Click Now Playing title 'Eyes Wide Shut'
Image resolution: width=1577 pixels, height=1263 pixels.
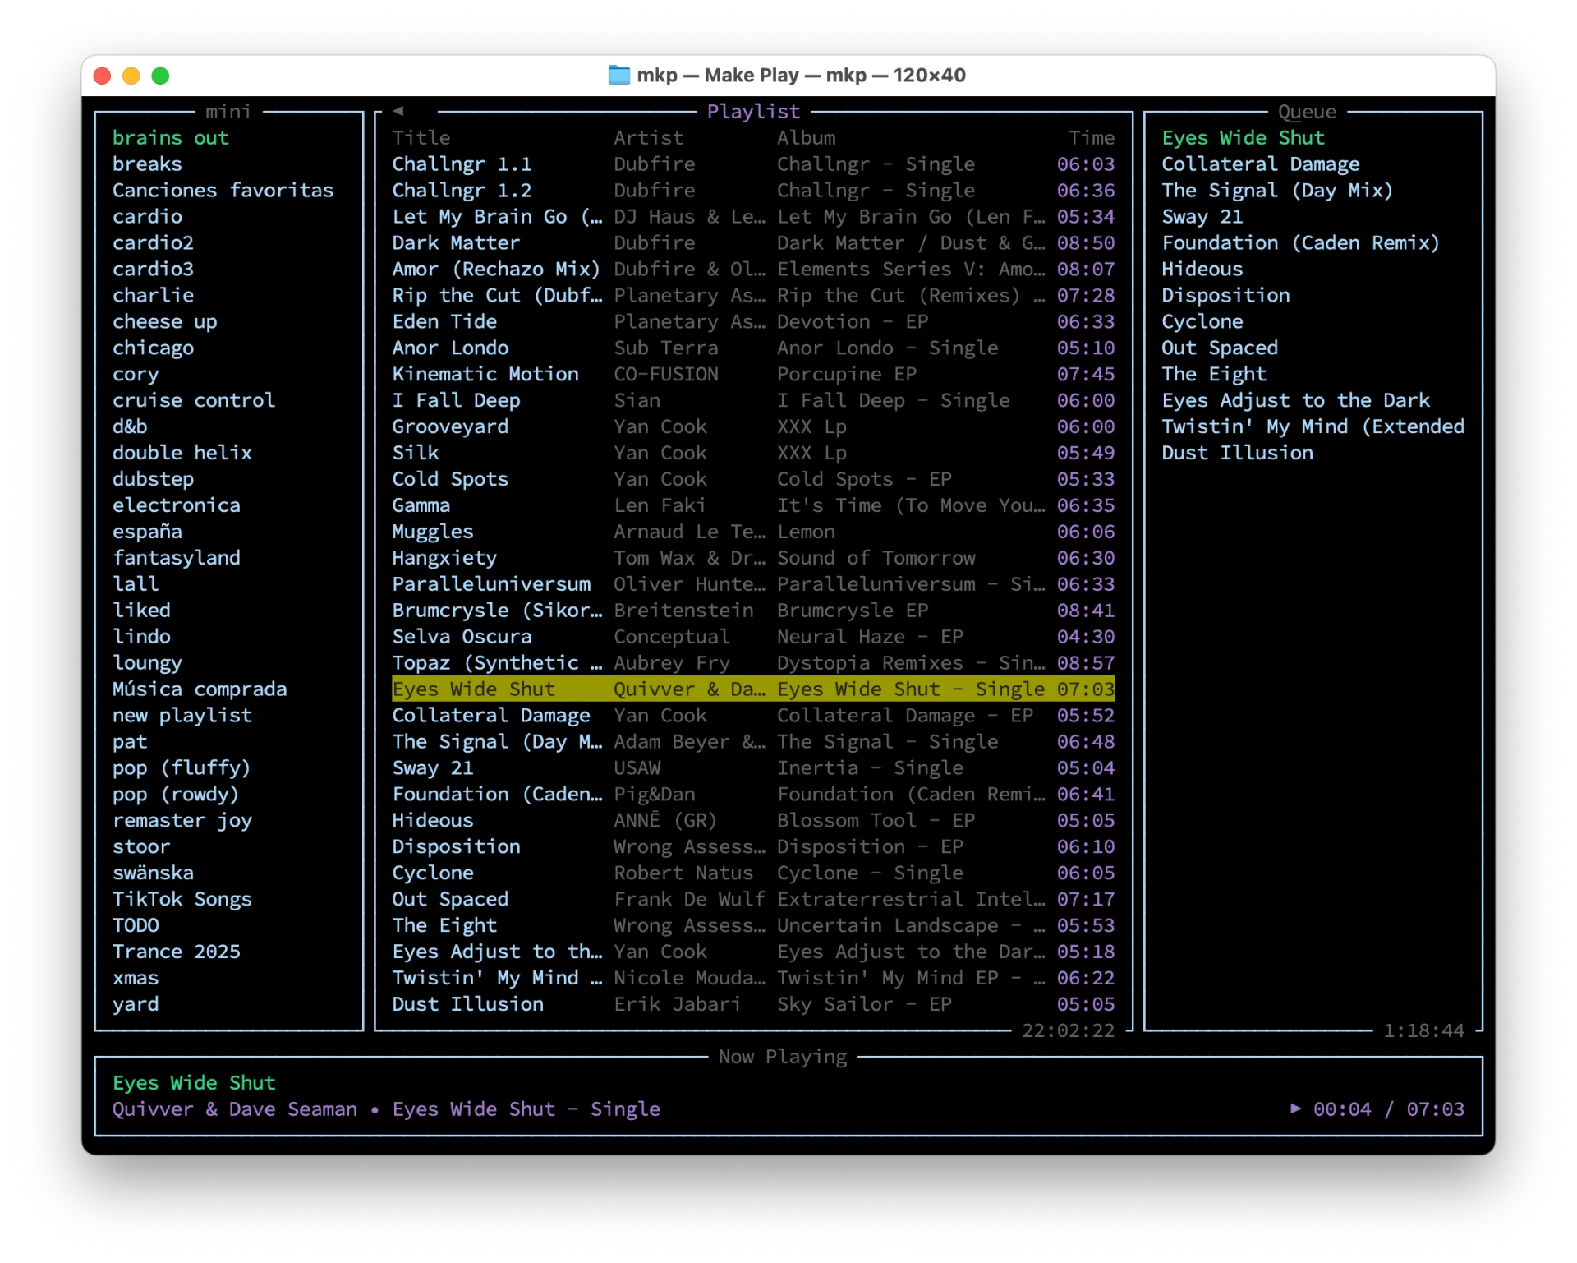(194, 1082)
